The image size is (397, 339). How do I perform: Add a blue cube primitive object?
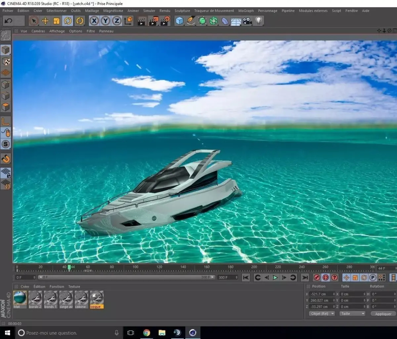coord(180,21)
